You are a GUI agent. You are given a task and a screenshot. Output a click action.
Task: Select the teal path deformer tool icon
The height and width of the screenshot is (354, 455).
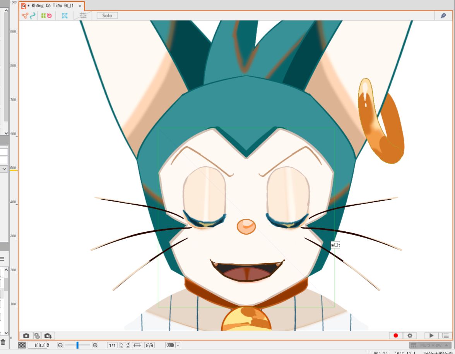click(32, 15)
